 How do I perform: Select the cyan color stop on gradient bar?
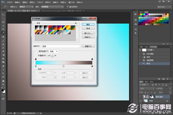[x=36, y=66]
